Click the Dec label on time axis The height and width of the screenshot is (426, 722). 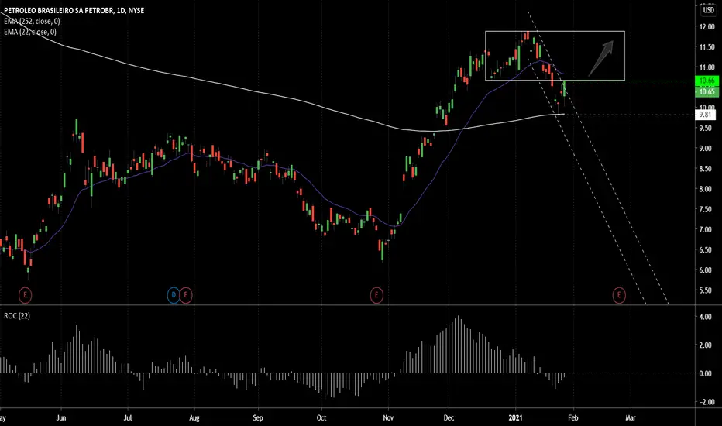tap(449, 418)
